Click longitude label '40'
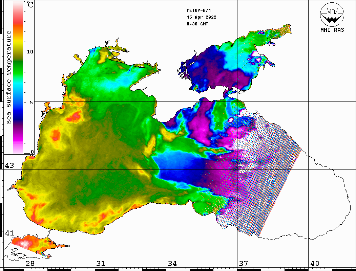Image resolution: width=356 pixels, height=271 pixels. click(x=315, y=263)
